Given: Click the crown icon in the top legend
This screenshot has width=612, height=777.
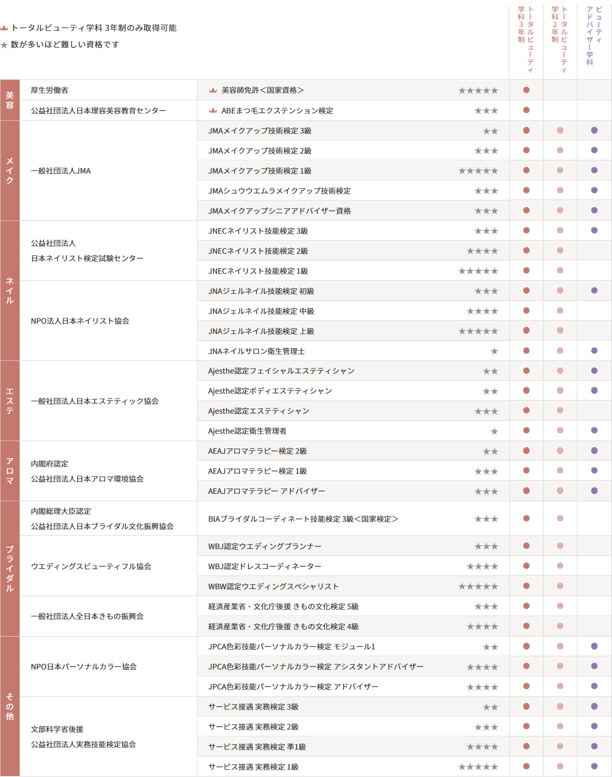Looking at the screenshot, I should (x=4, y=28).
